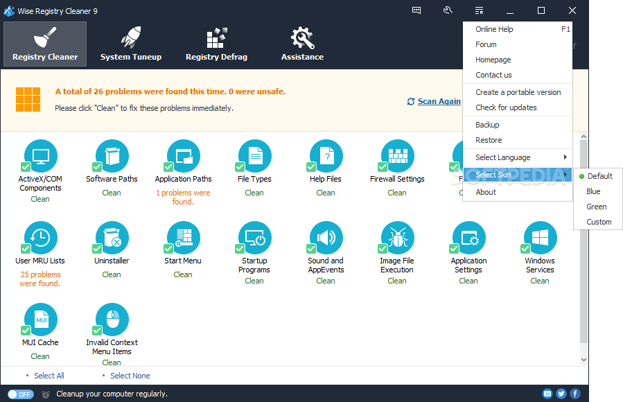Toggle the scheduled cleanup OFF switch
Viewport: 623px width, 402px height.
coord(21,394)
